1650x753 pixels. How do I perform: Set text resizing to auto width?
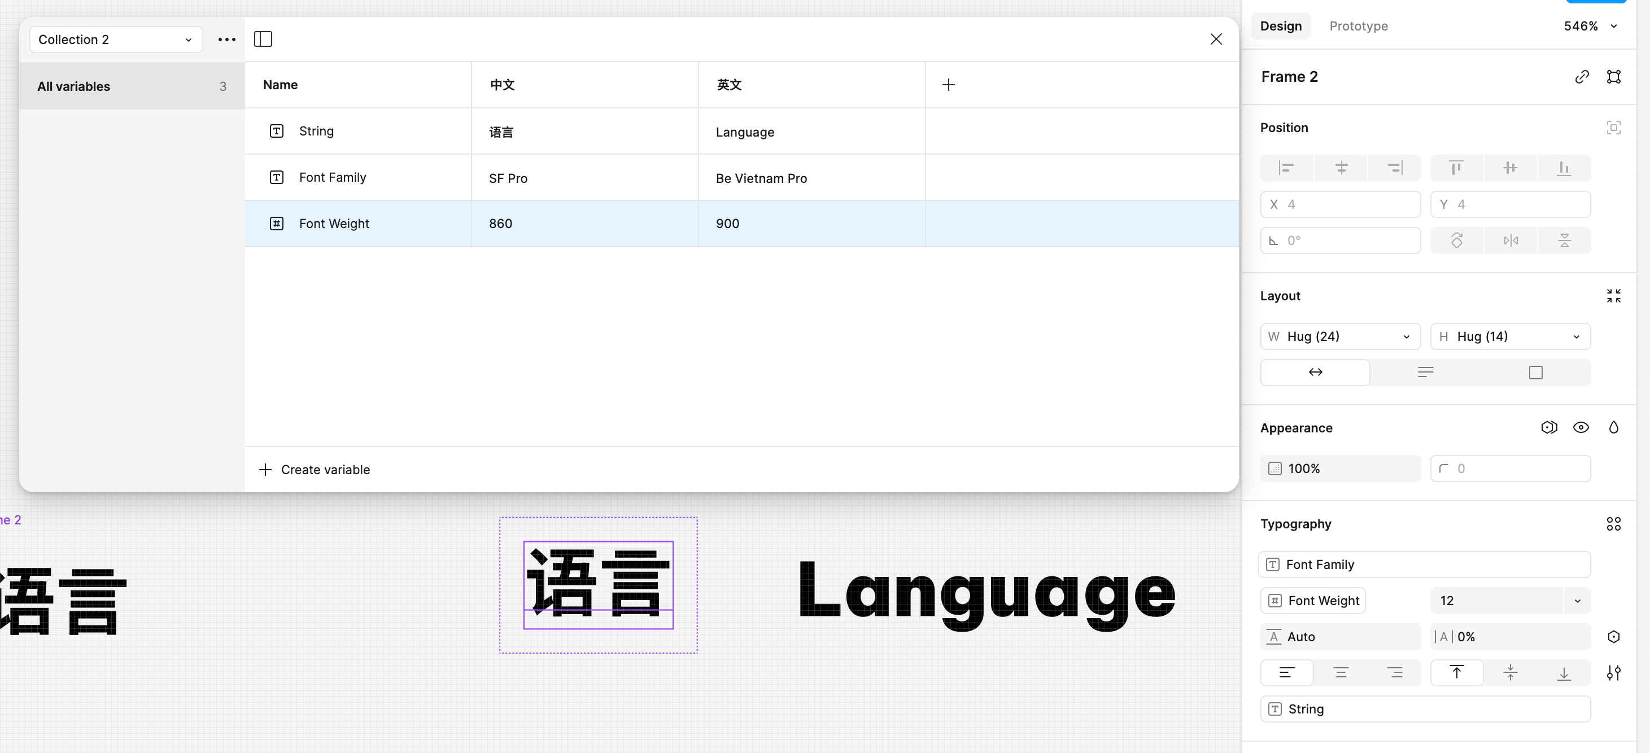[x=1315, y=372]
